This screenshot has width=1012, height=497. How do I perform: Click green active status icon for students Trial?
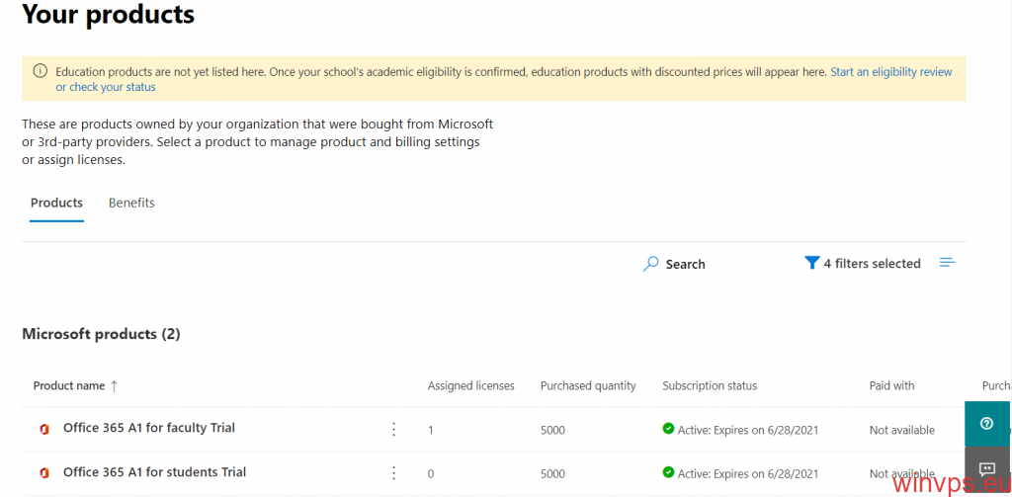[668, 472]
